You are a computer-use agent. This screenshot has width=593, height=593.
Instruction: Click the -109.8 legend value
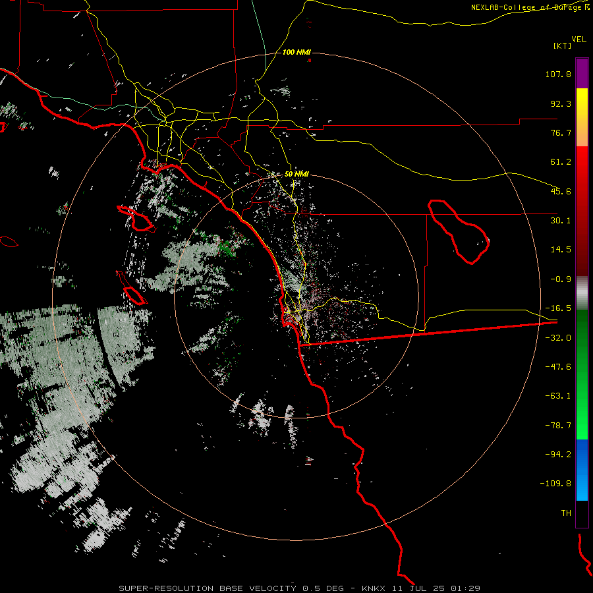pos(555,484)
